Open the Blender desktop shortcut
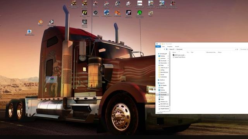Image resolution: width=248 pixels, height=139 pixels. 40,22
